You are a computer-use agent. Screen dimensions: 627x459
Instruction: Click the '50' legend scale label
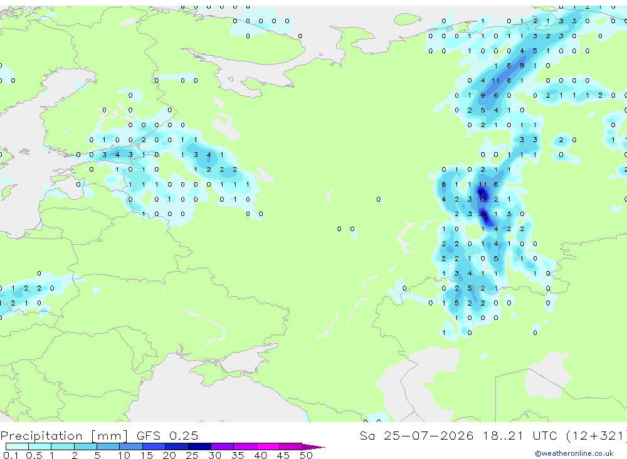tap(306, 455)
